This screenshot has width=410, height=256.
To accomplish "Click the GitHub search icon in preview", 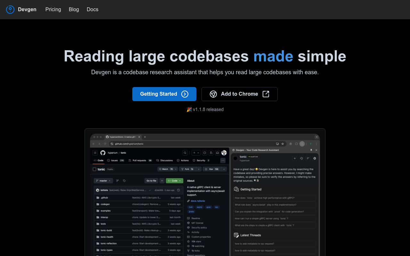I will [x=185, y=153].
